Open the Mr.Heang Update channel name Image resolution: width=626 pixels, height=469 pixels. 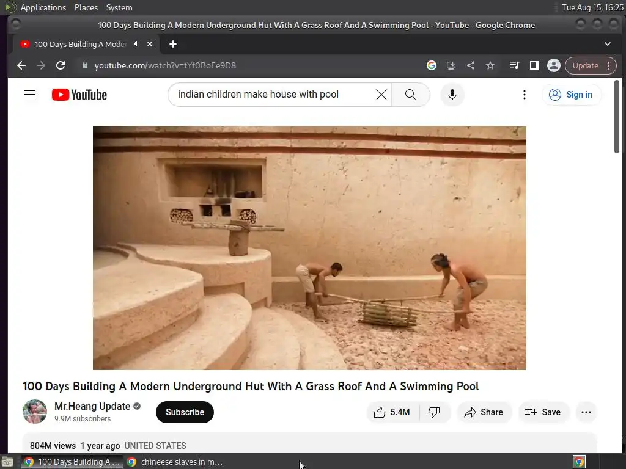coord(92,406)
